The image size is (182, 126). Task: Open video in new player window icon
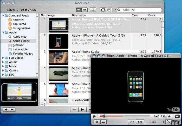(x=103, y=10)
